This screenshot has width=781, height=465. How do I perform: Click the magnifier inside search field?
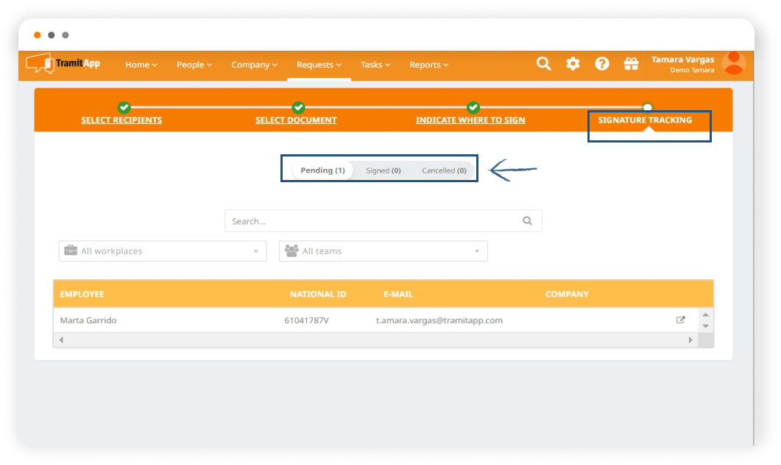(x=527, y=220)
